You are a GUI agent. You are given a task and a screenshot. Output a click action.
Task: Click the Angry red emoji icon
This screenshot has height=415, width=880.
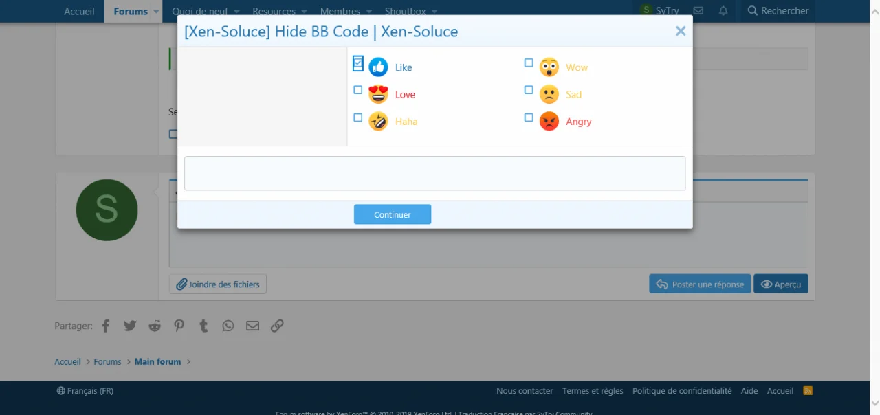(x=549, y=122)
